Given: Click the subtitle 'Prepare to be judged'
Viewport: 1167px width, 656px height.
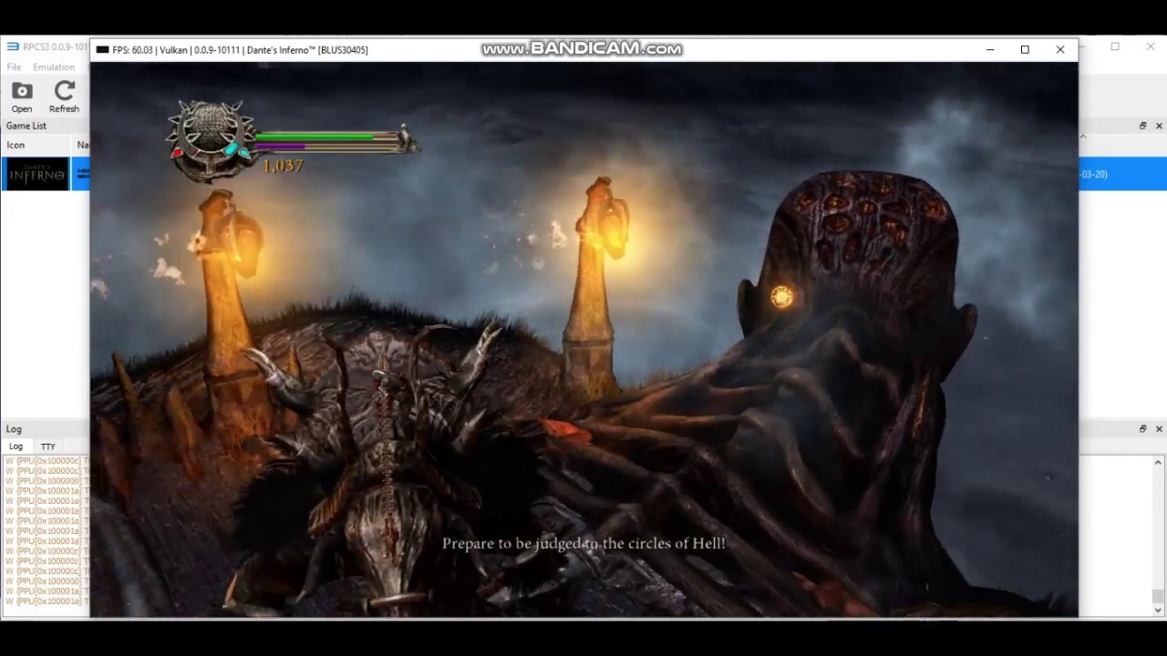Looking at the screenshot, I should click(x=583, y=543).
